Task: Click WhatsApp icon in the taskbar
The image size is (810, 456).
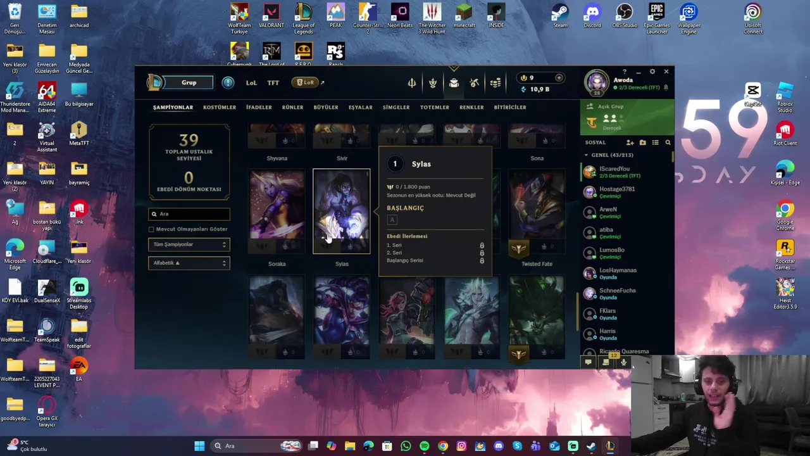Action: (x=406, y=446)
